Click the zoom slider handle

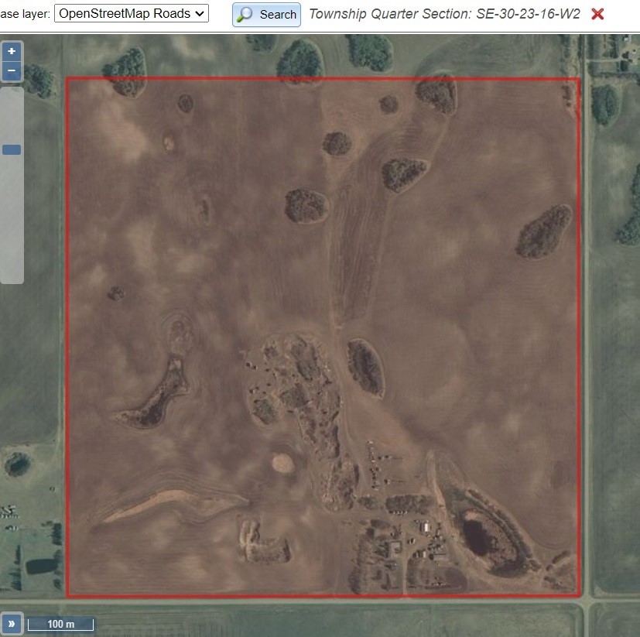(x=12, y=150)
